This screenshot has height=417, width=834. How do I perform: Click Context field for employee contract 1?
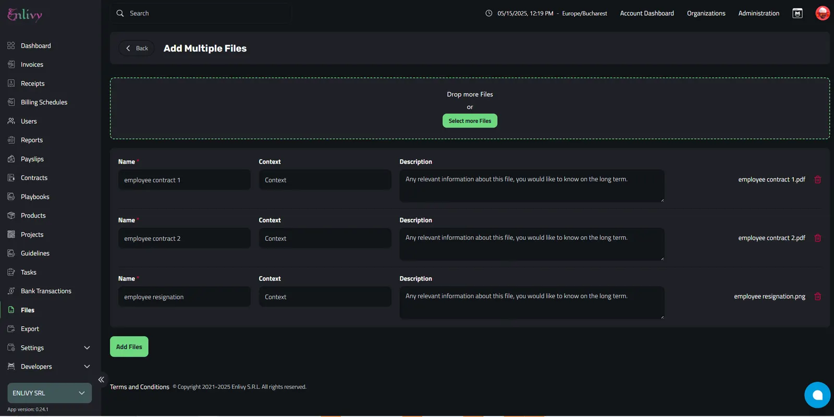coord(325,180)
